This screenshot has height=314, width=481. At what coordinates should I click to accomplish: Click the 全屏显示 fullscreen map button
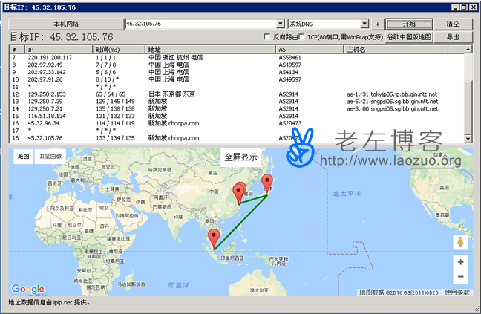241,157
